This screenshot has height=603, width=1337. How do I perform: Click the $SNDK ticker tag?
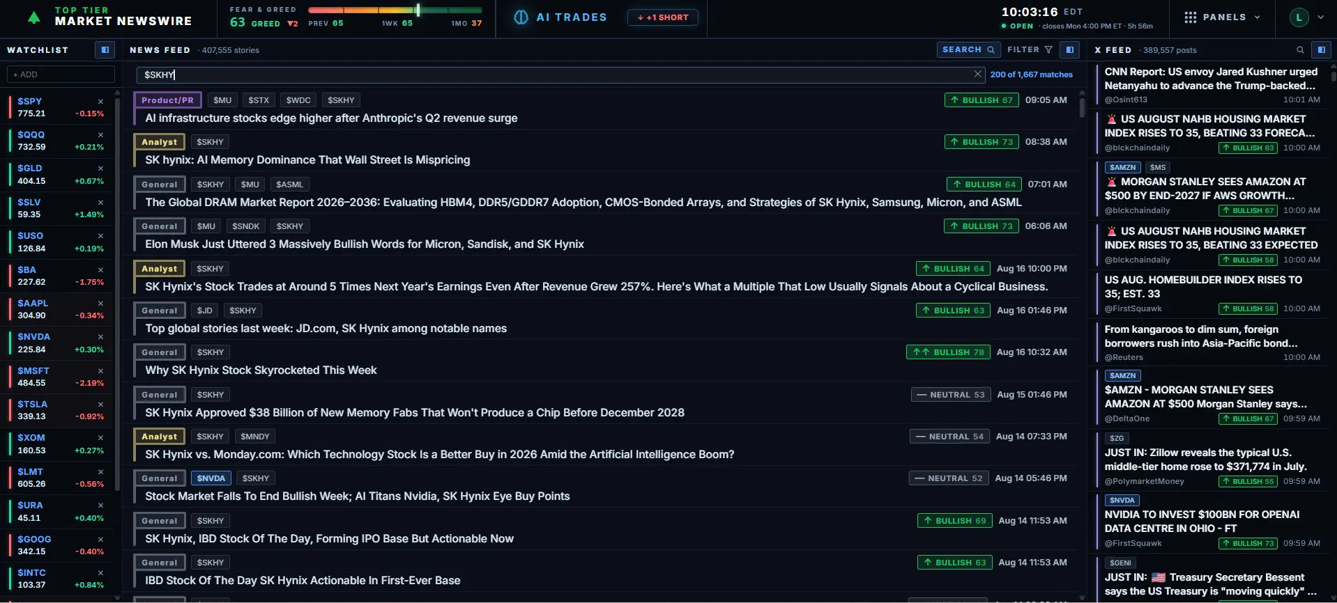[245, 226]
